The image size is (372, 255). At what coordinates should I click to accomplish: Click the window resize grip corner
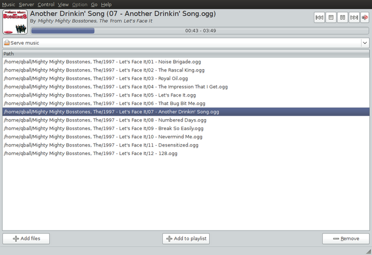pos(369,252)
